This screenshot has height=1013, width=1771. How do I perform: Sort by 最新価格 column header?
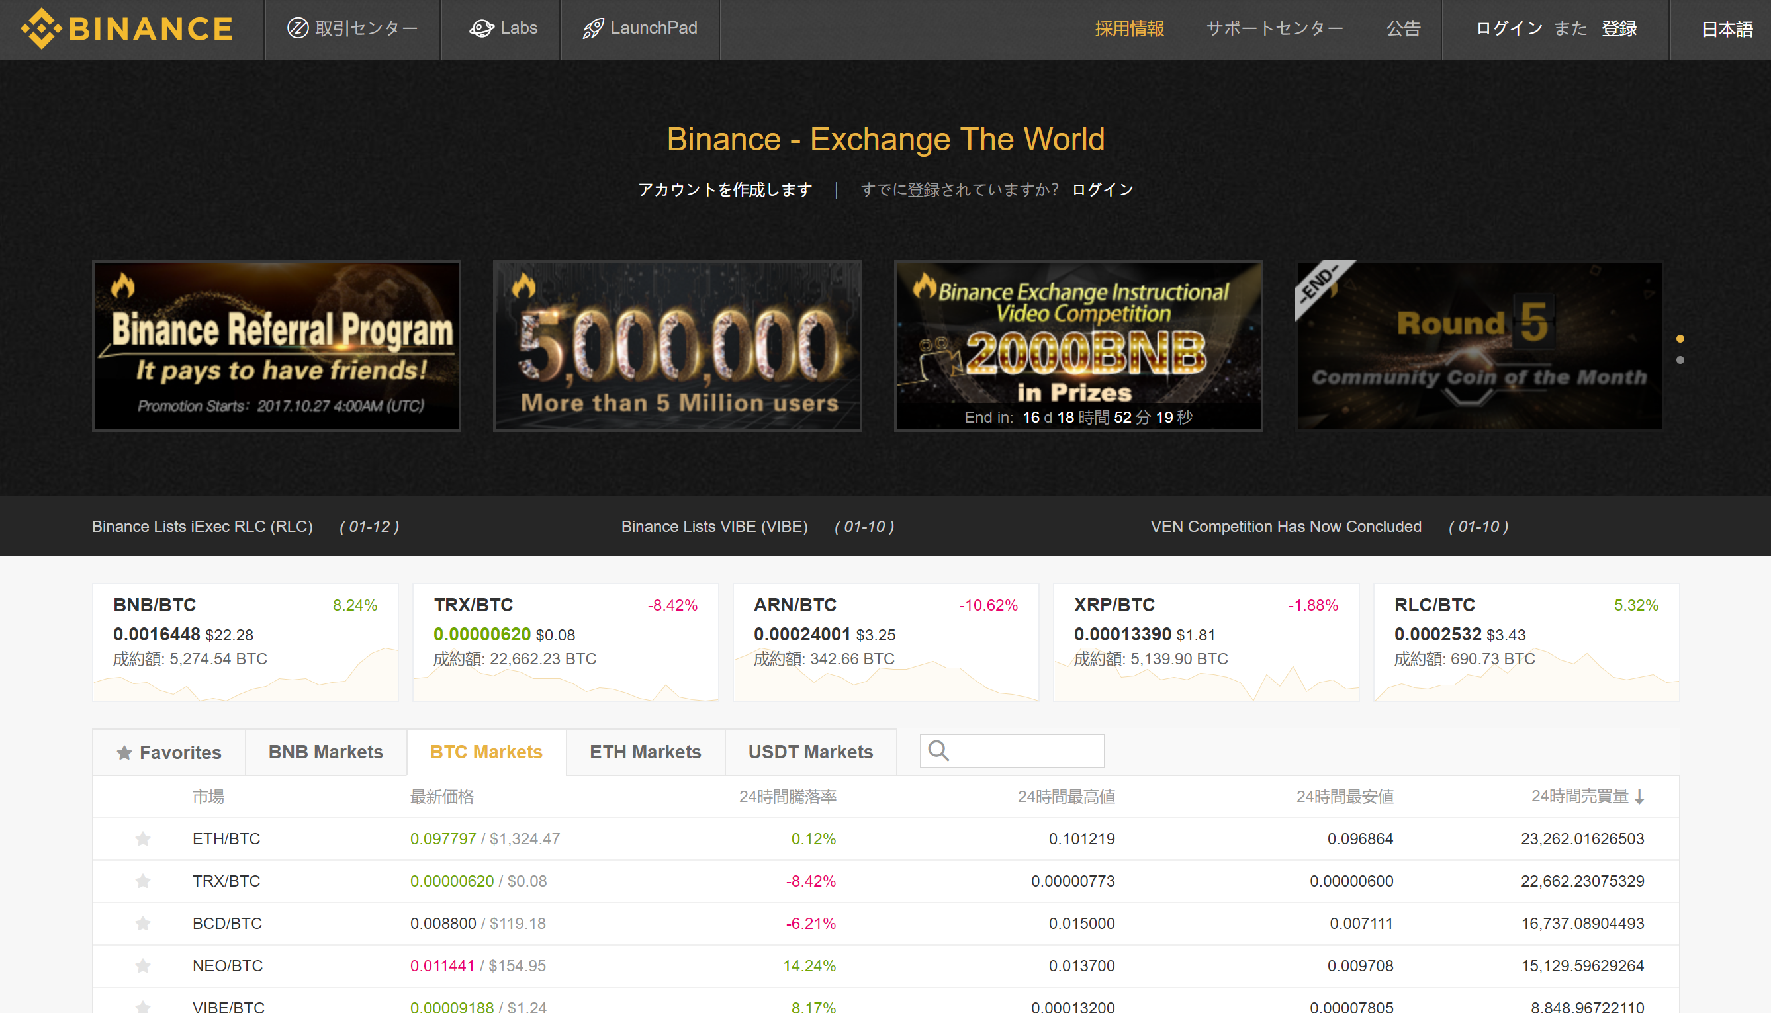click(442, 797)
